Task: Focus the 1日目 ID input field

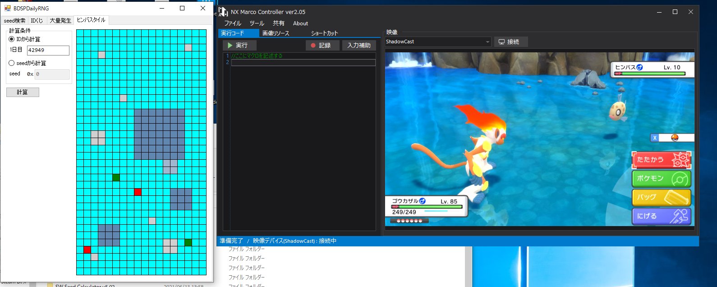Action: click(x=48, y=50)
